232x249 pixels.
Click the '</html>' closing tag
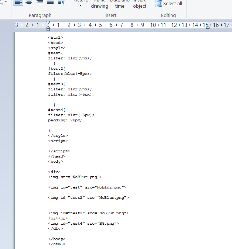pyautogui.click(x=57, y=244)
